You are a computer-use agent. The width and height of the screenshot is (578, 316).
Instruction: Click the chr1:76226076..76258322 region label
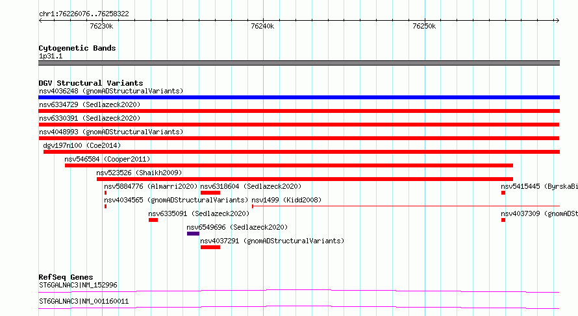click(x=84, y=14)
